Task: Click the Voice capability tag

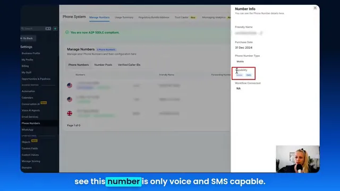Action: (240, 75)
